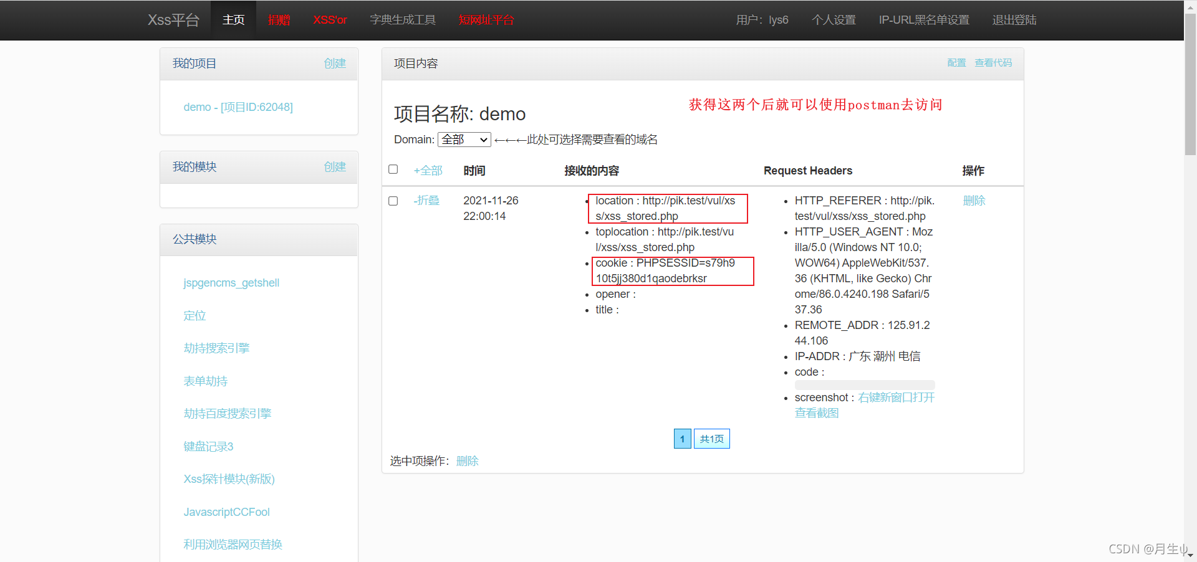Expand all rows with +全部
The image size is (1197, 562).
click(x=428, y=171)
